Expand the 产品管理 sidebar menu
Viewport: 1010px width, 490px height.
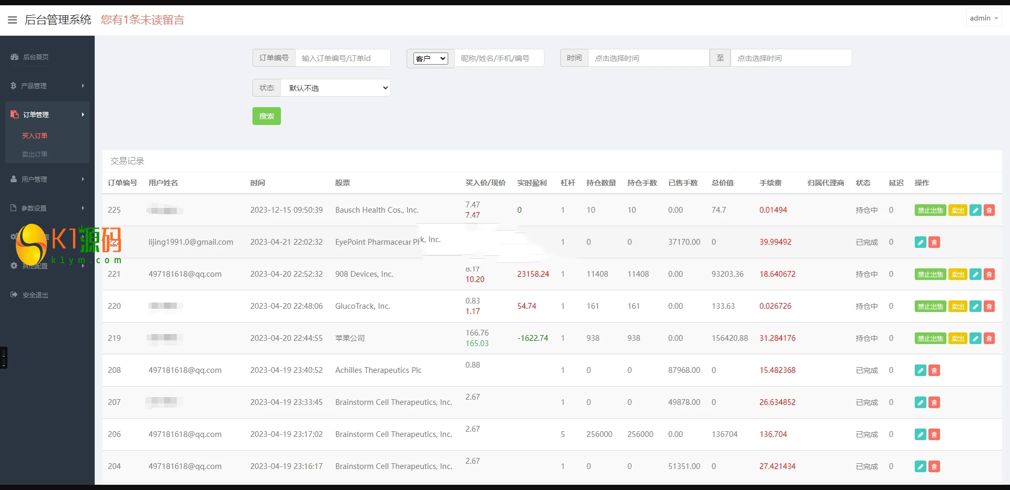[47, 86]
